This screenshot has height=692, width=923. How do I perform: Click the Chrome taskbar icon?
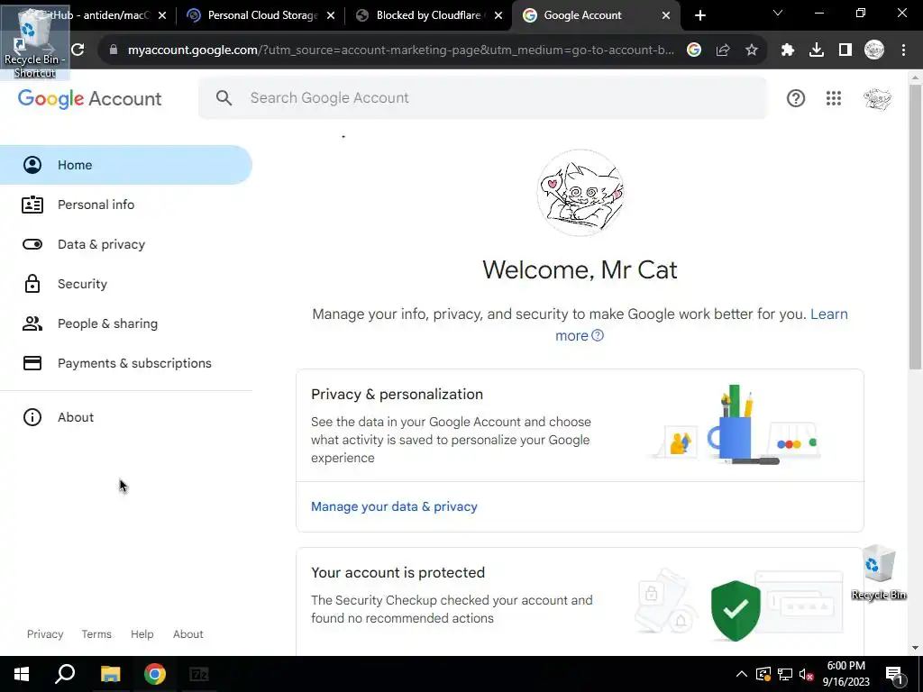coord(155,674)
